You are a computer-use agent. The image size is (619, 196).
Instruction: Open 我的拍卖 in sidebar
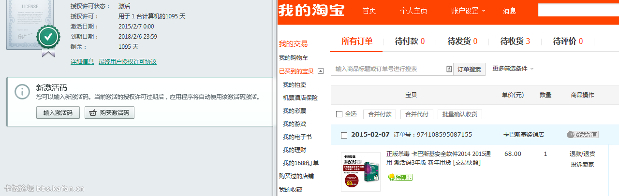click(295, 84)
